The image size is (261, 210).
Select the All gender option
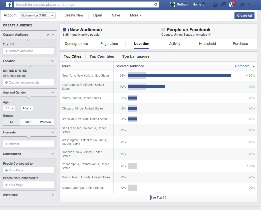click(12, 122)
